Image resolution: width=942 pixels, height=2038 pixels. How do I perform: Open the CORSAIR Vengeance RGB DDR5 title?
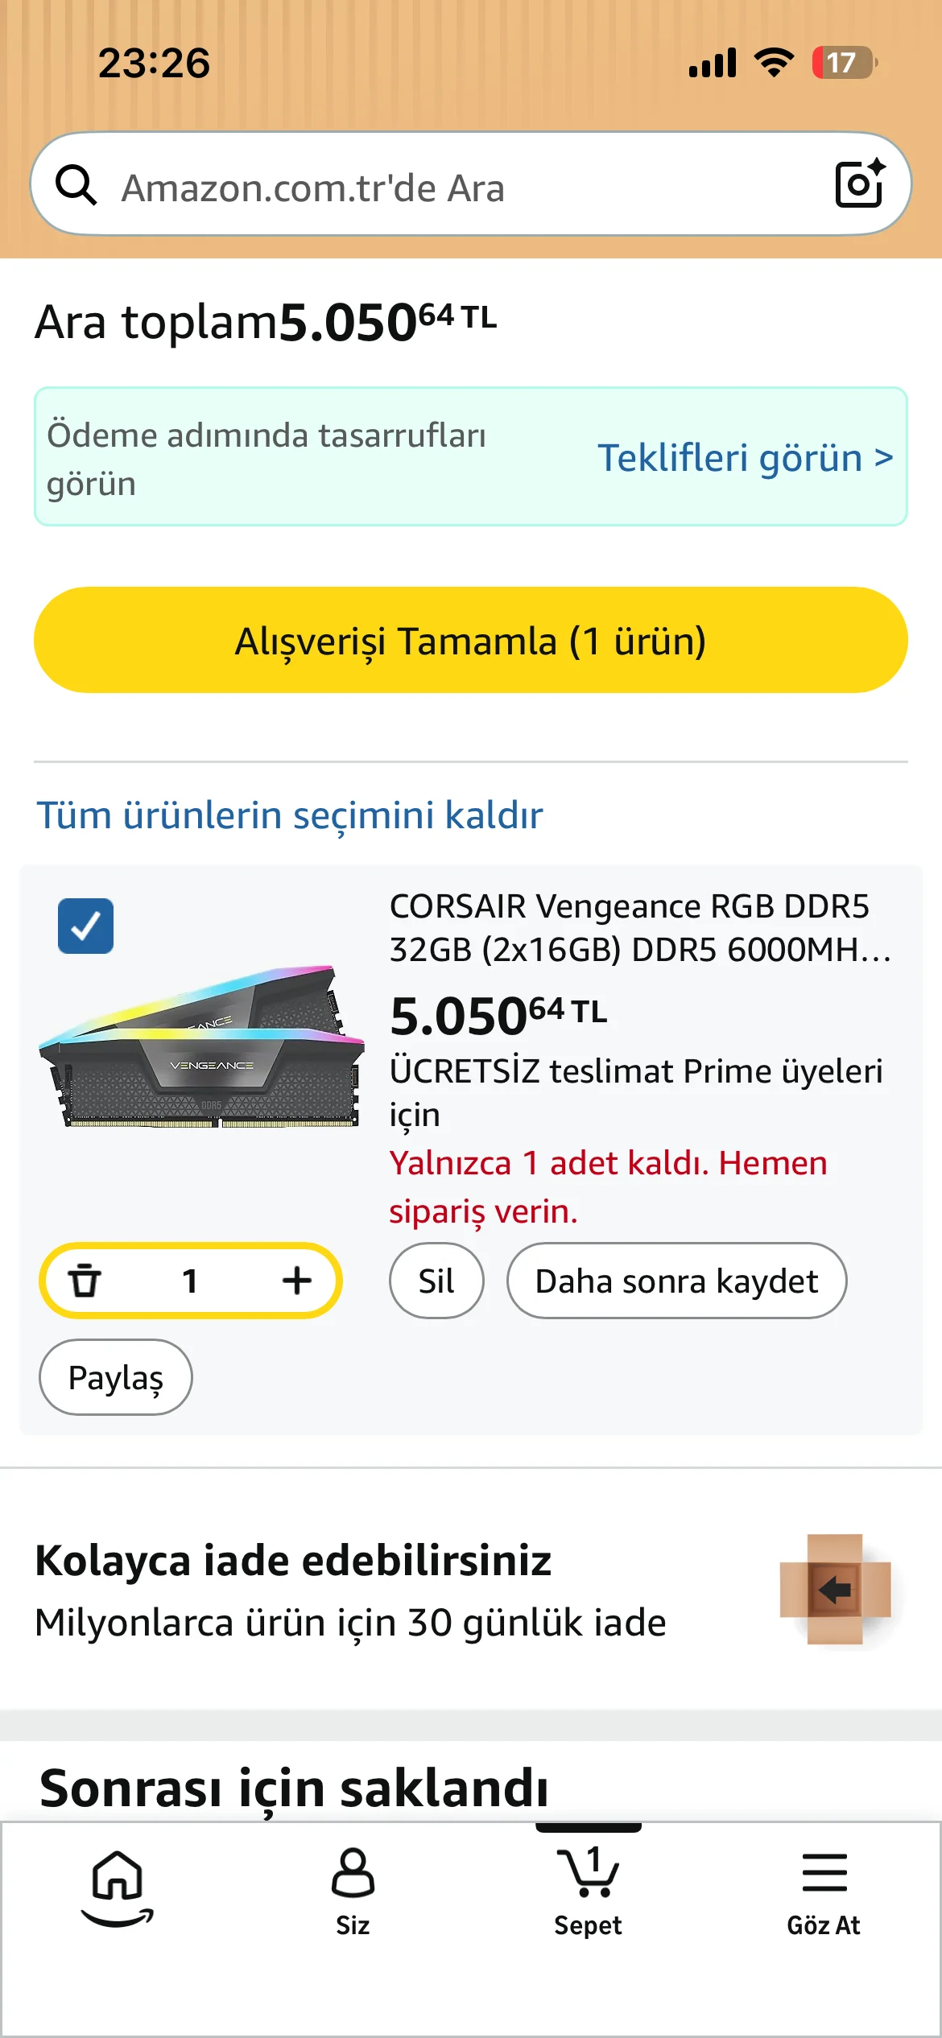(x=640, y=928)
